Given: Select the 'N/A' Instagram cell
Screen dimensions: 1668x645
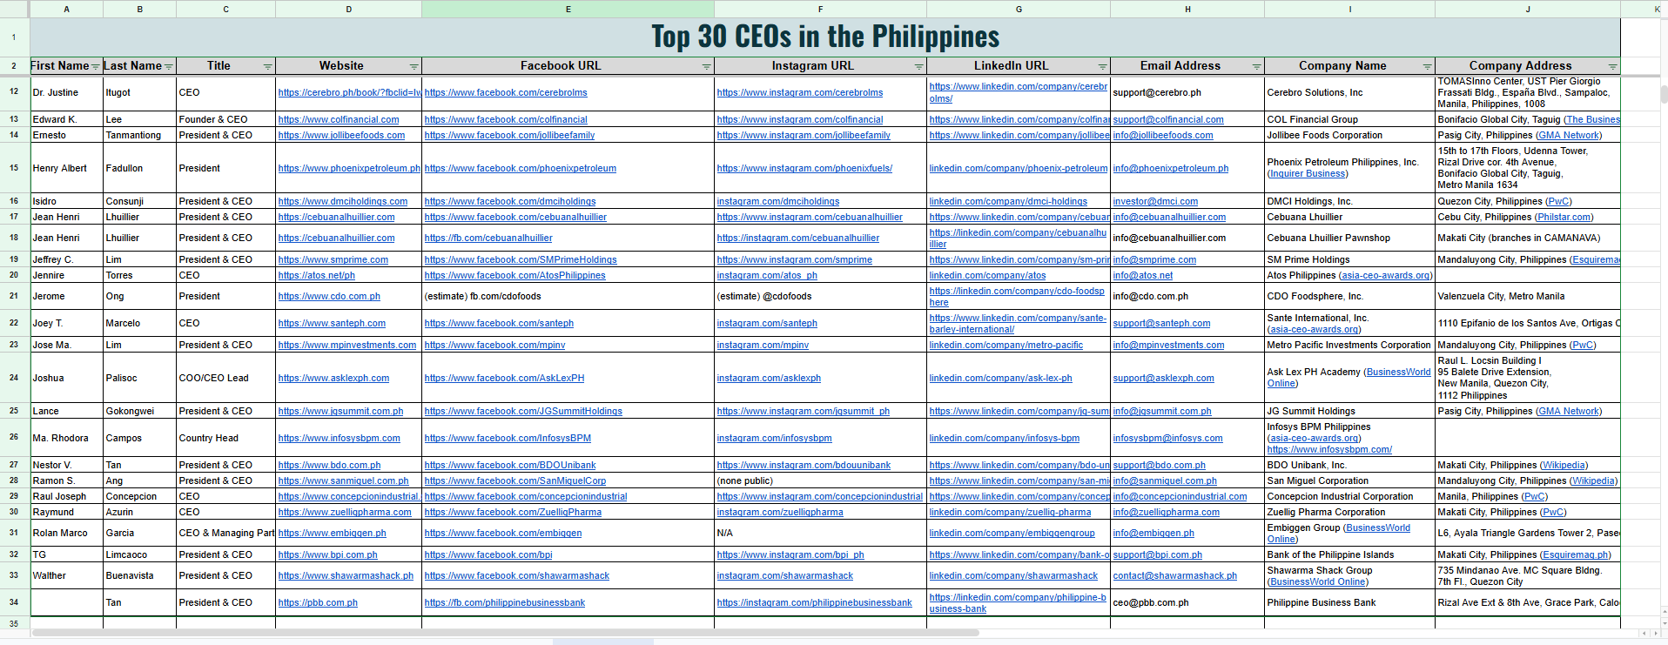Looking at the screenshot, I should click(x=821, y=533).
